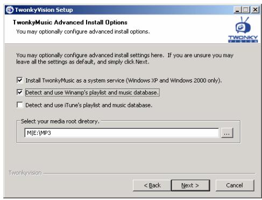Click 'You may optionally configure advanced install options.' subtitle
262x200 pixels.
coord(83,32)
